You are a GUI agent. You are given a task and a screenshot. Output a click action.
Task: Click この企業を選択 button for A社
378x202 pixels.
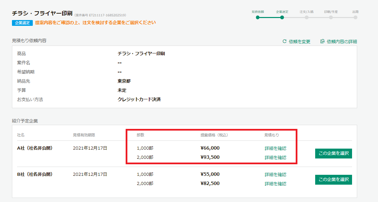click(333, 153)
